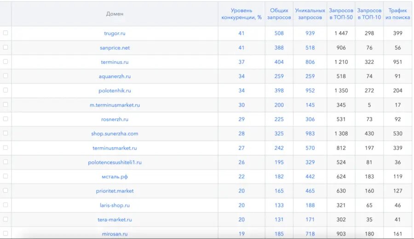This screenshot has width=414, height=239.
Task: Click the Уникальных запросов column header
Action: 310,14
